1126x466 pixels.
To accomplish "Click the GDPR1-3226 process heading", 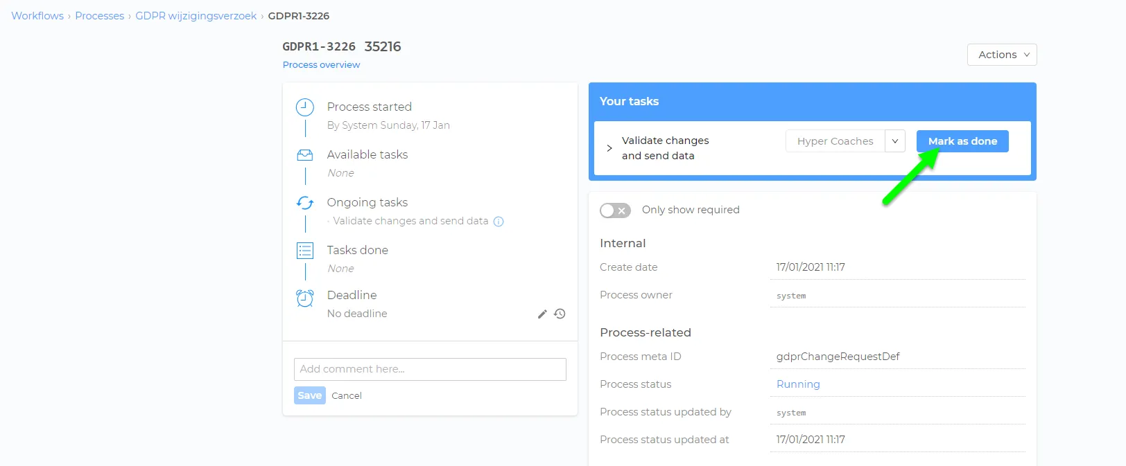I will (319, 46).
